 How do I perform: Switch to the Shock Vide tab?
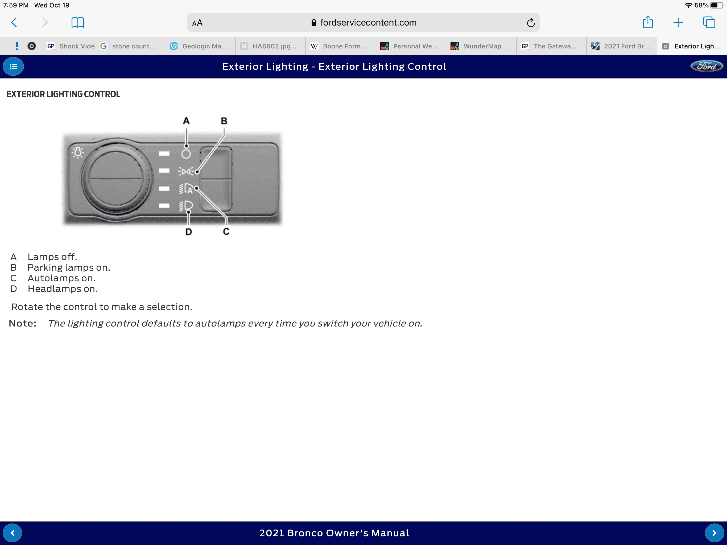pyautogui.click(x=67, y=46)
